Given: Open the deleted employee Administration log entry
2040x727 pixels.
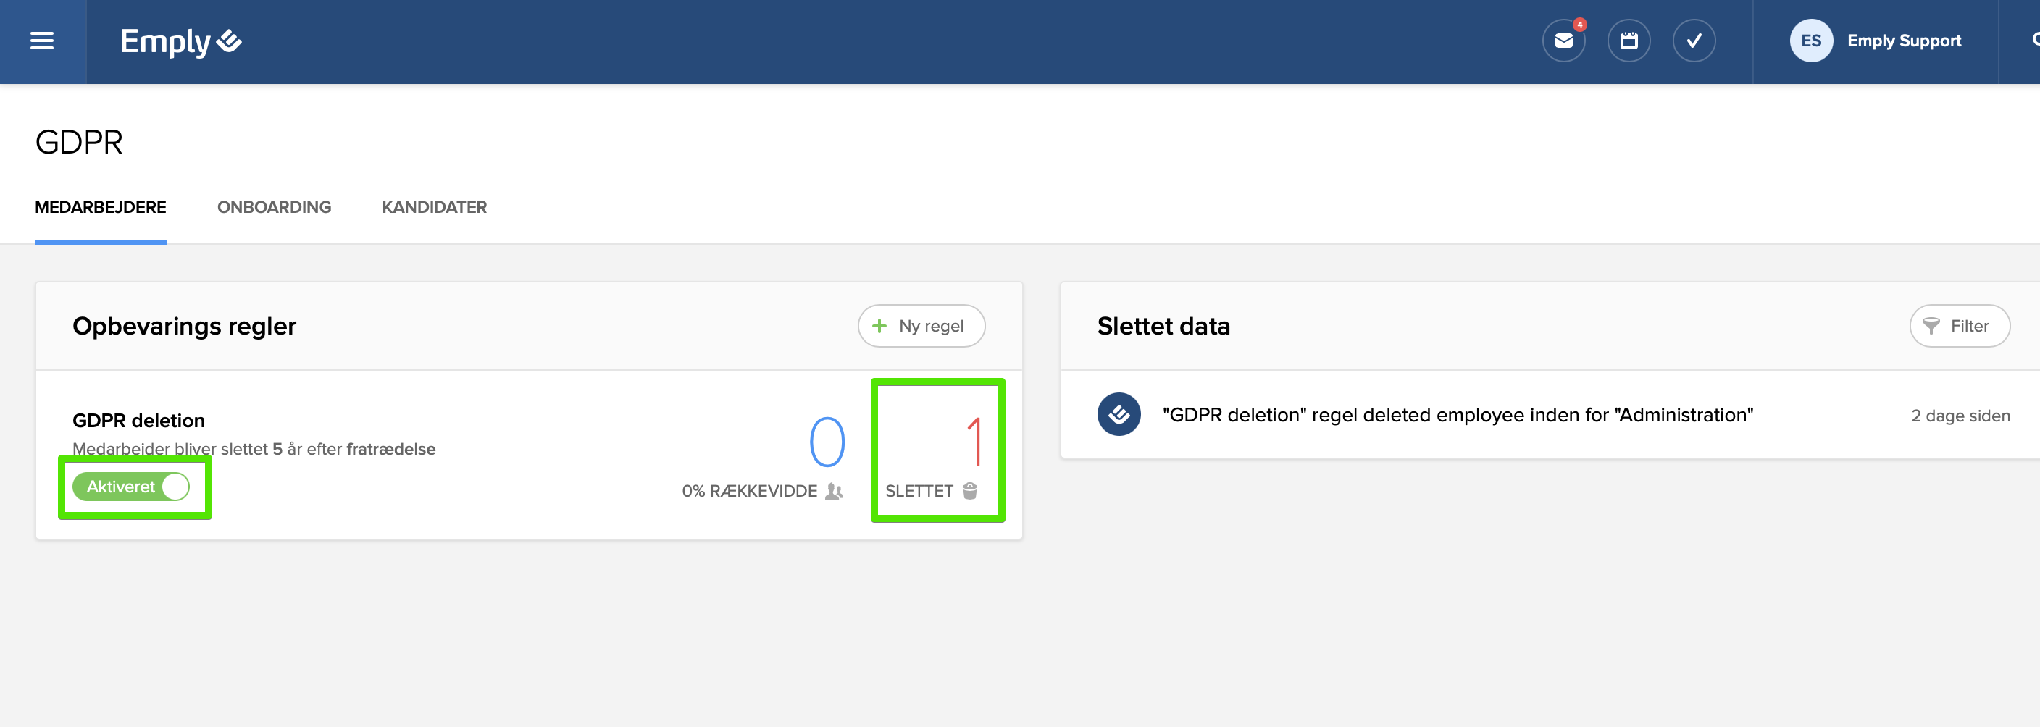Looking at the screenshot, I should point(1457,415).
